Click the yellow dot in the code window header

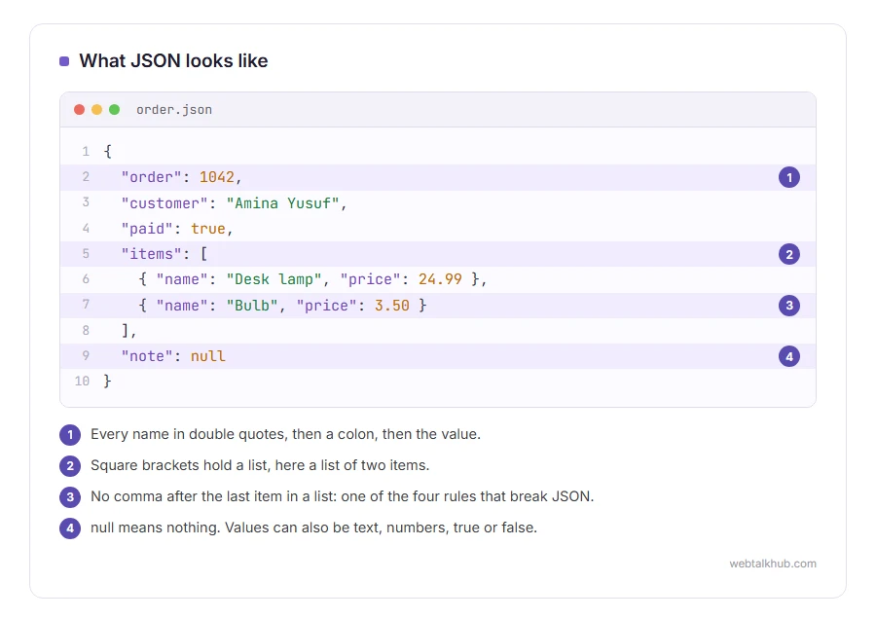pyautogui.click(x=96, y=110)
